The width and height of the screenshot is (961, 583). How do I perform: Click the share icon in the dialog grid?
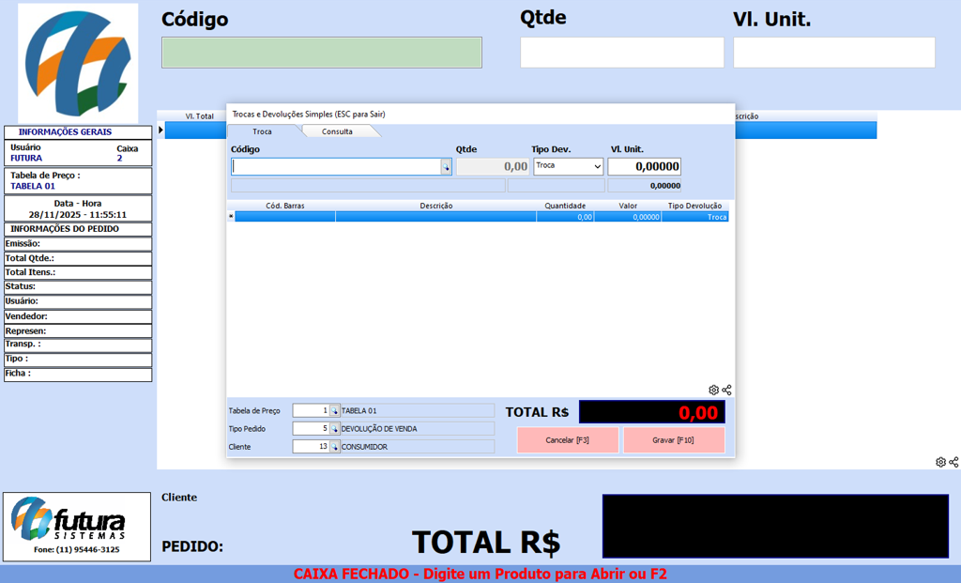(x=726, y=390)
